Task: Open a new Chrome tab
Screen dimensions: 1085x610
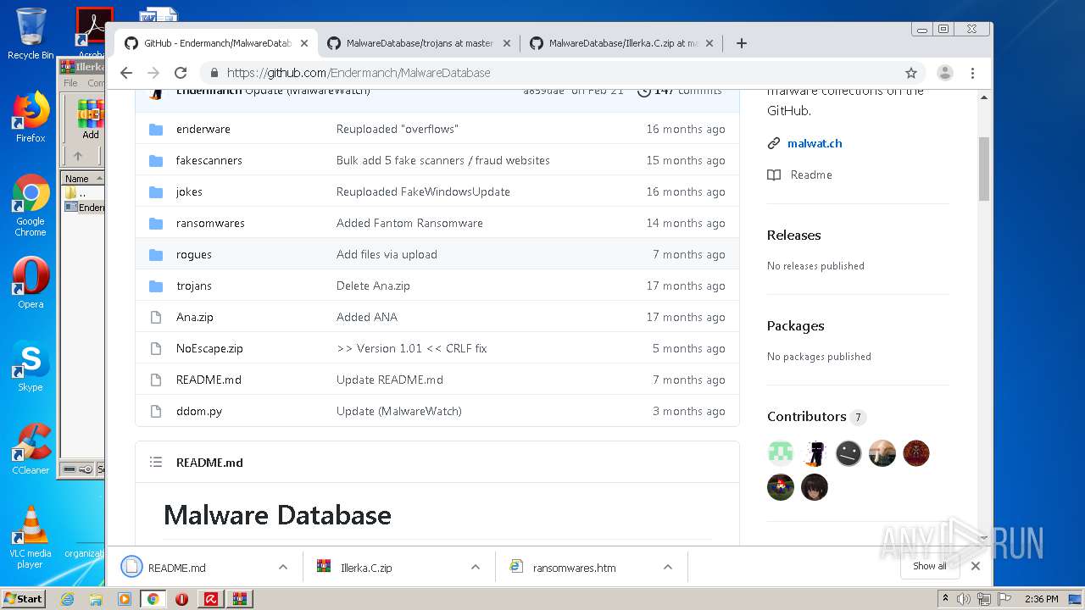Action: [x=741, y=43]
